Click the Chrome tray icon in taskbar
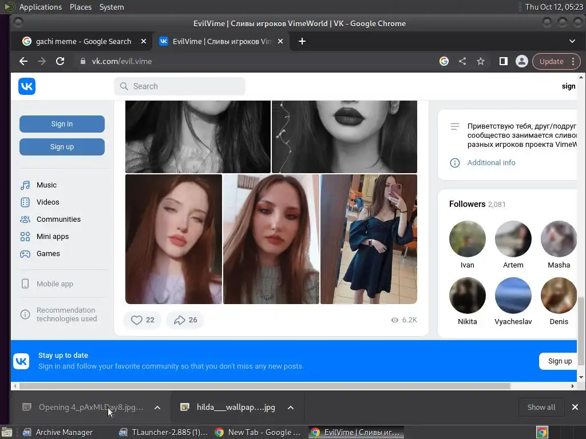This screenshot has width=586, height=439. point(542,432)
